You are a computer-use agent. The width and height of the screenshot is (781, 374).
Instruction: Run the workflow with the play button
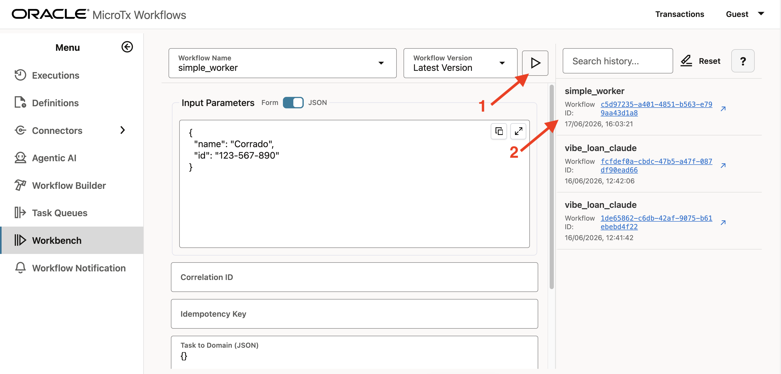(535, 63)
